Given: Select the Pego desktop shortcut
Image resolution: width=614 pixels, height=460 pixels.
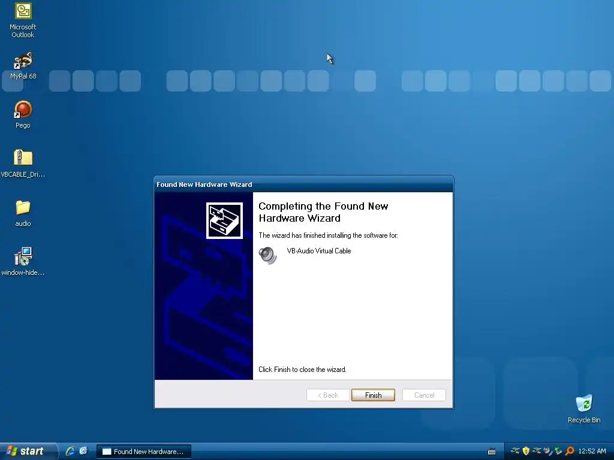Looking at the screenshot, I should [23, 114].
